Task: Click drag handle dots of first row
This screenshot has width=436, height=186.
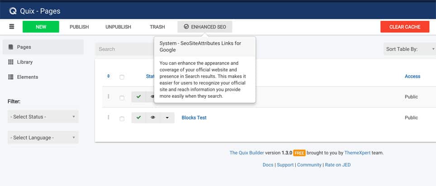Action: 109,96
